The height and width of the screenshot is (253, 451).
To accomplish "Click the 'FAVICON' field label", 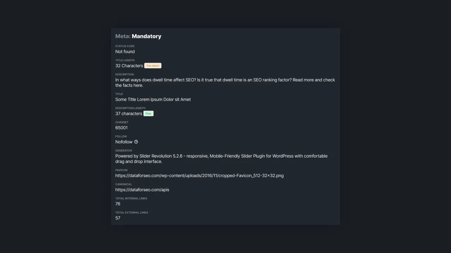I will click(122, 170).
